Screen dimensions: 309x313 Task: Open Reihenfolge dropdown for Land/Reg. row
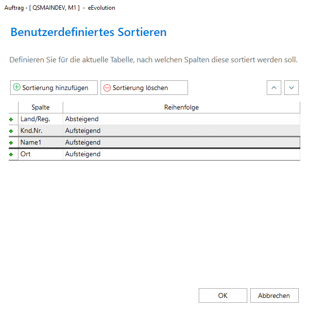point(181,119)
